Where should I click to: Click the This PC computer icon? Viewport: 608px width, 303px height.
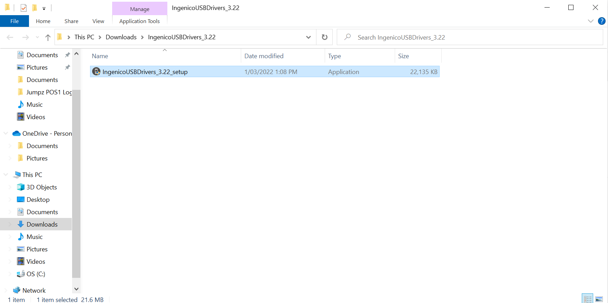[x=17, y=175]
